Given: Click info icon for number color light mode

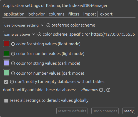Looking at the screenshot, I should pos(13,54).
